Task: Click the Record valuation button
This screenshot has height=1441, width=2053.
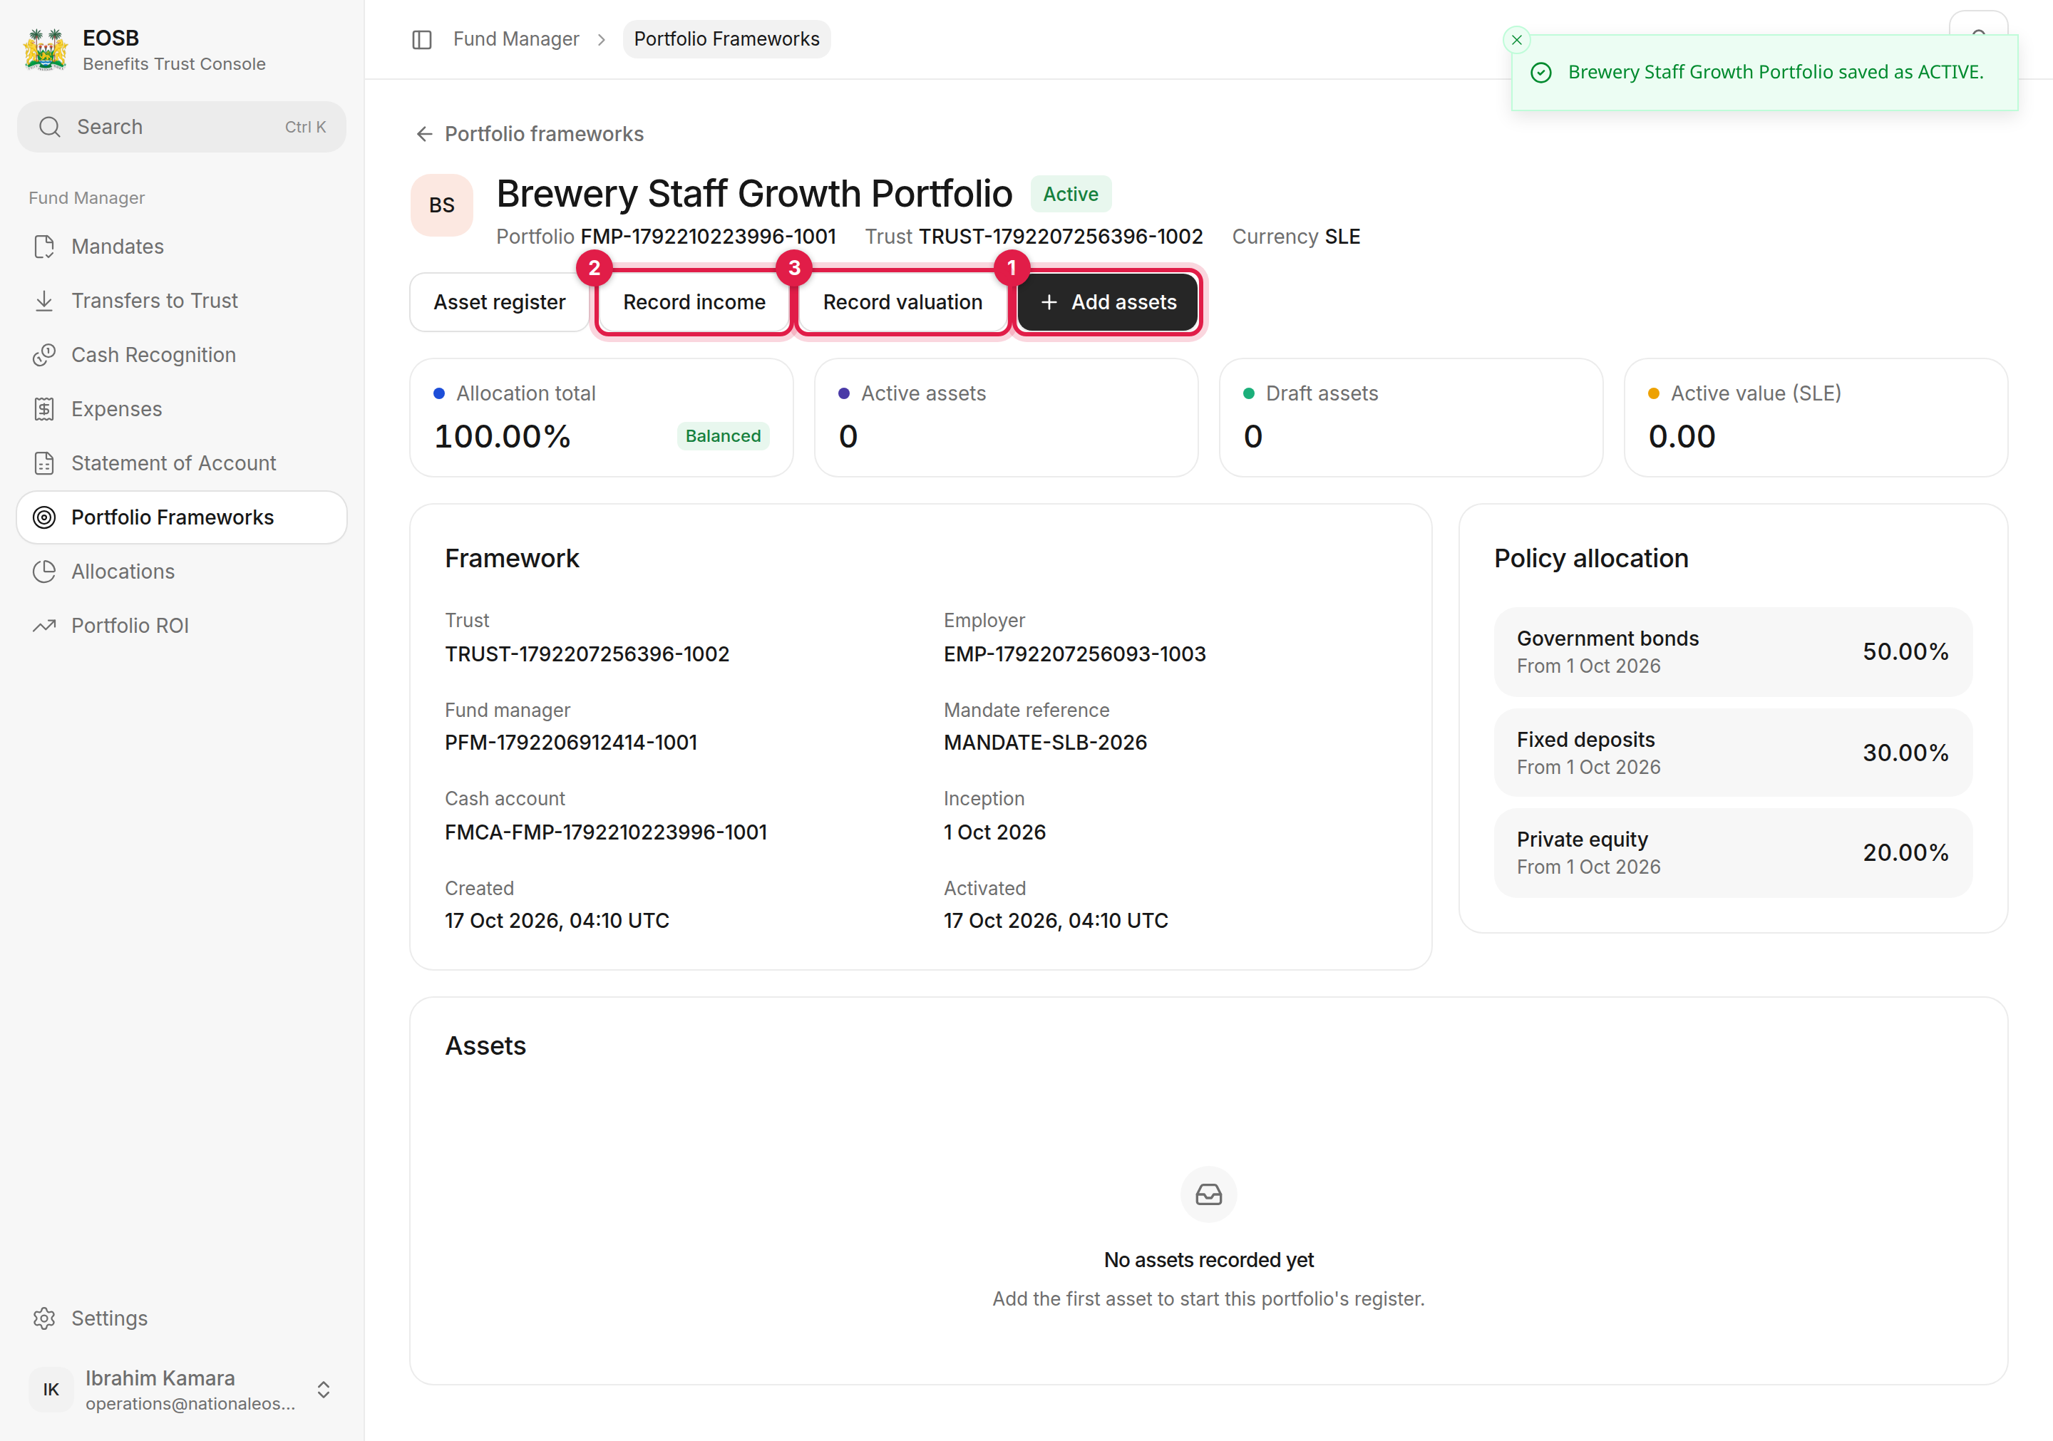Action: (902, 302)
